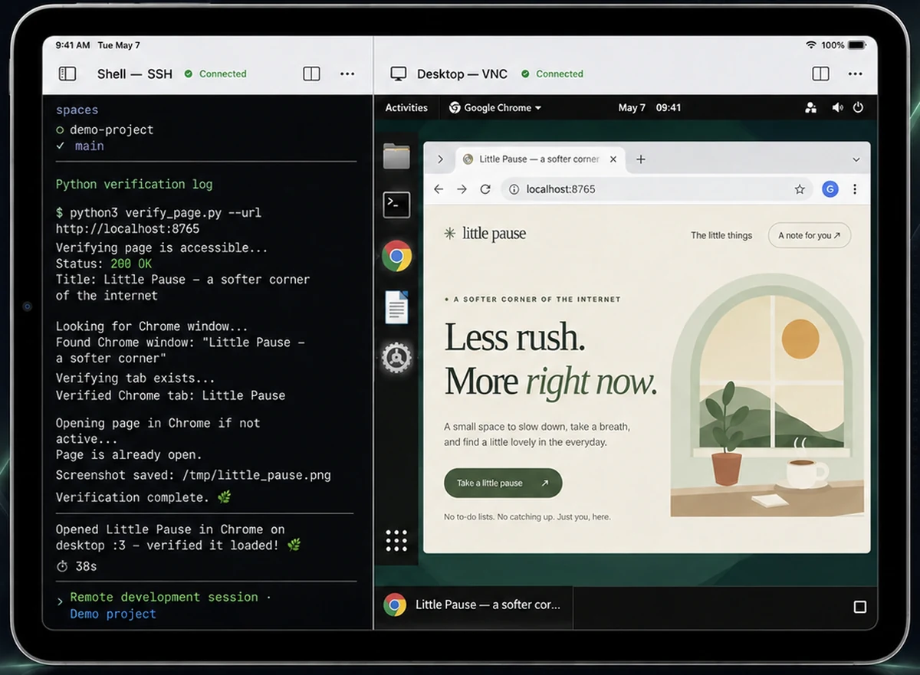Image resolution: width=920 pixels, height=675 pixels.
Task: Open The little things link
Action: (x=721, y=235)
